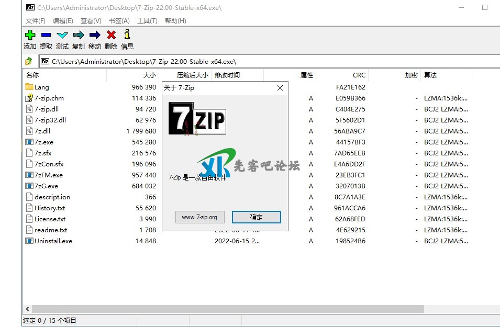
Task: Click the Copy (复制) toolbar icon
Action: click(x=79, y=35)
